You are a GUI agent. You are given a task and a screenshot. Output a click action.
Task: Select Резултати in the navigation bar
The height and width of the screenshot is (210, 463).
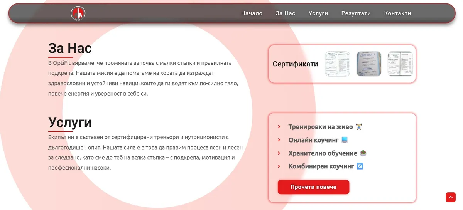(356, 13)
